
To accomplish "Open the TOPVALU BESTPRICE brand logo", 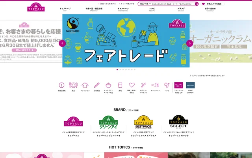I will (x=143, y=122).
